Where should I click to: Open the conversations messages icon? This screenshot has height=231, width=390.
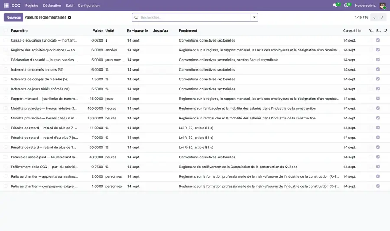(x=335, y=6)
